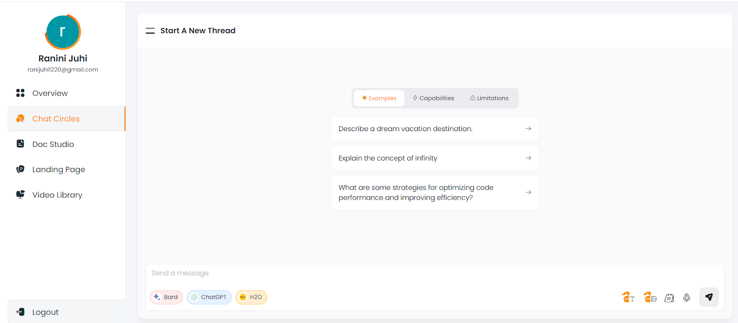738x323 pixels.
Task: Click the send message paper plane icon
Action: pos(708,297)
